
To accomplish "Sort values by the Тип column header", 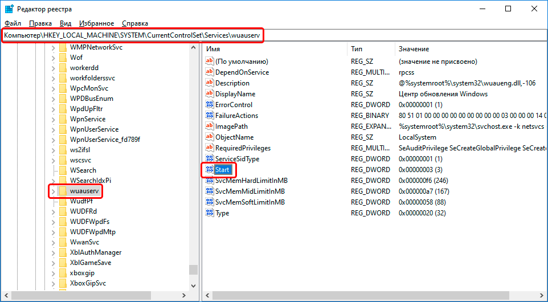I will (371, 49).
